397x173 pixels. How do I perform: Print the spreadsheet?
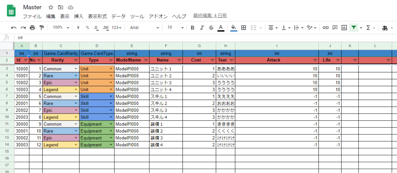coord(32,28)
